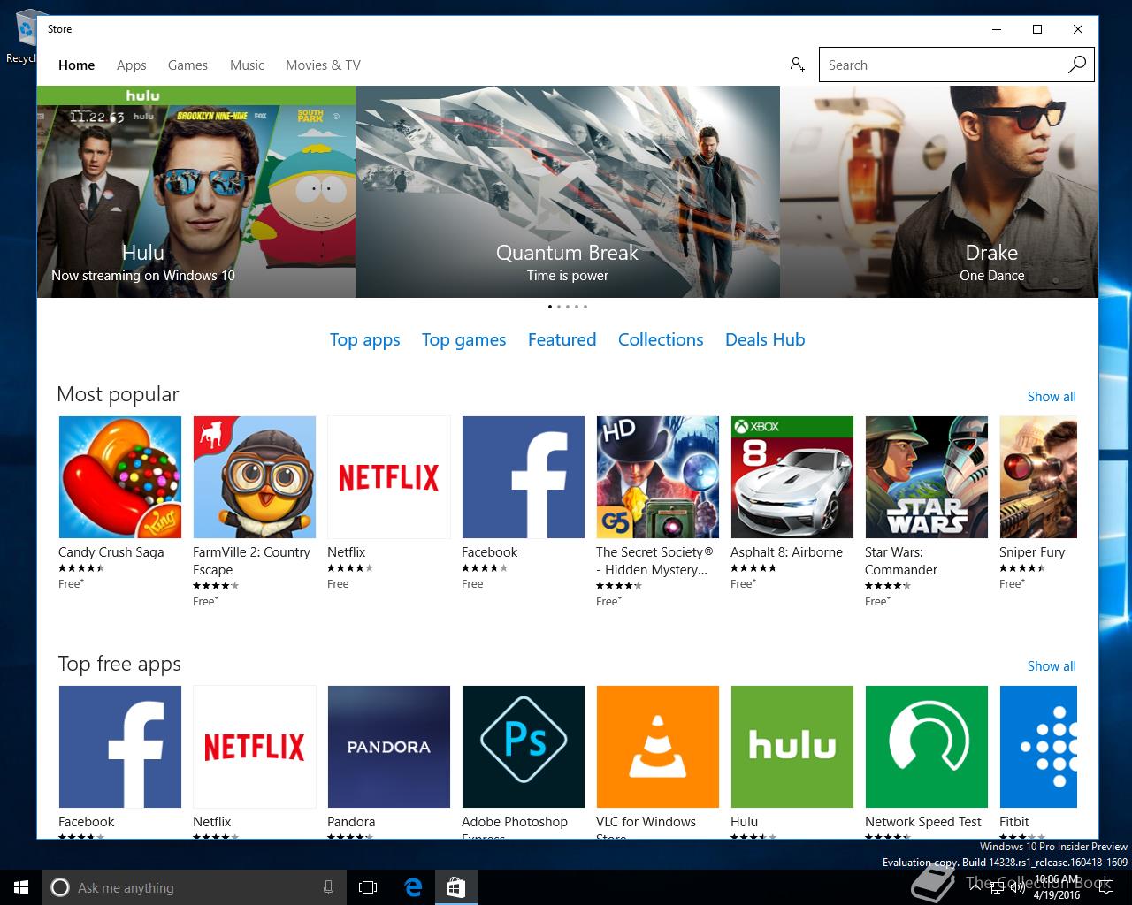Open the Collections link
This screenshot has height=905, width=1132.
click(x=661, y=339)
